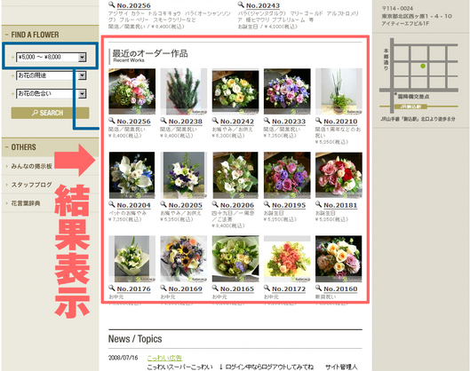The image size is (470, 371).
Task: Click the No.20242 bouquet thumbnail
Action: click(235, 91)
